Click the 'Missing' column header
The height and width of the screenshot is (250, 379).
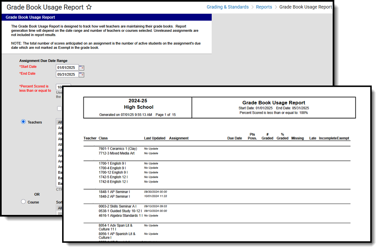click(297, 138)
